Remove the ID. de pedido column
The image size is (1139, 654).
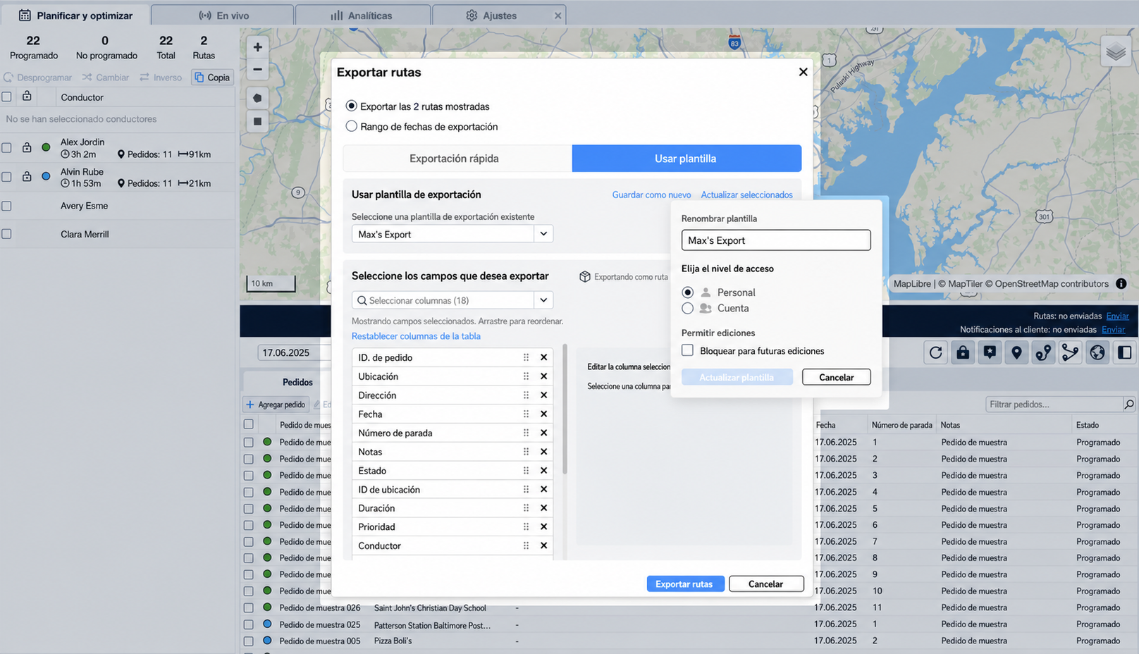point(543,357)
